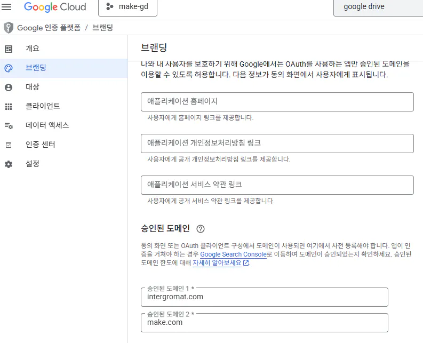423x343 pixels.
Task: Click helper text 사용자에게 공개 개인정보처리방침 링크를 제공합니다
Action: tap(219, 159)
